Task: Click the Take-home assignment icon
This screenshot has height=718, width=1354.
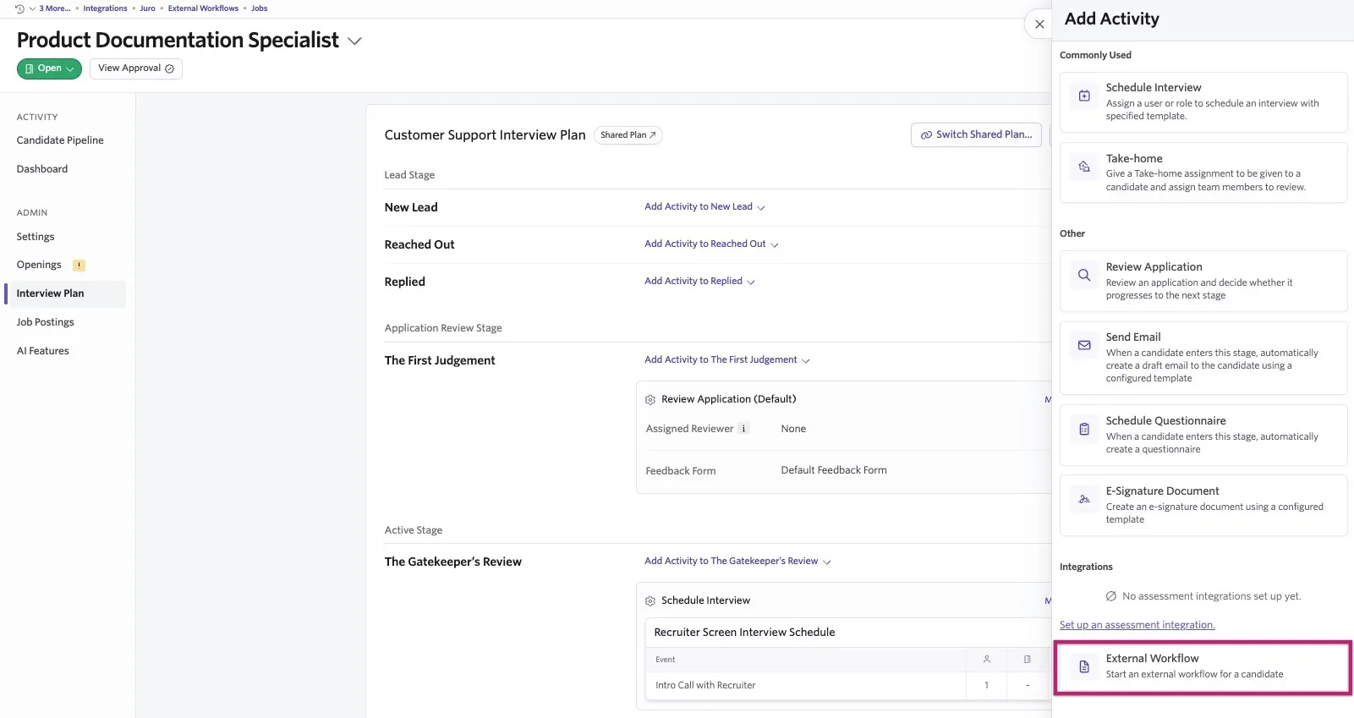Action: (1084, 167)
